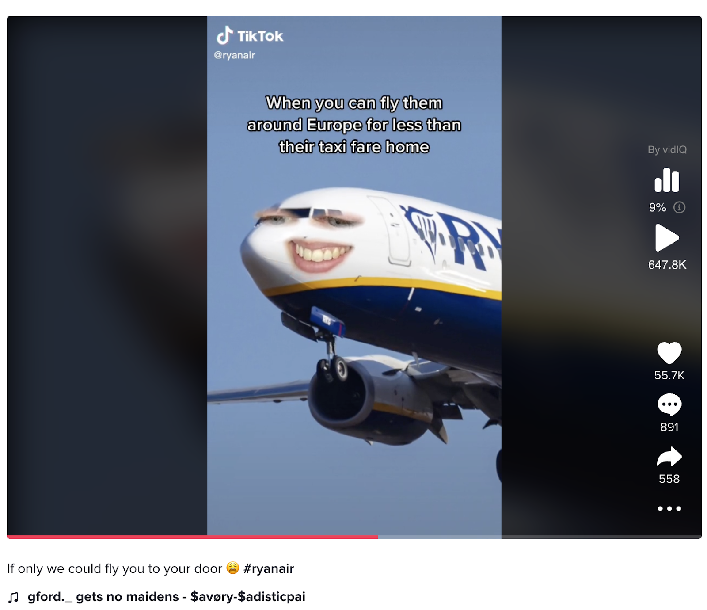Viewport: 707px width, 610px height.
Task: Click the share arrow icon
Action: pos(669,457)
